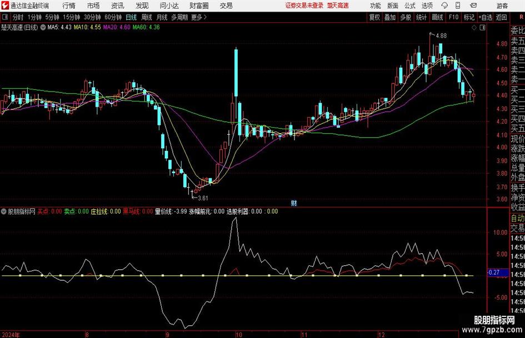Select the 日线 daily period
This screenshot has width=525, height=338.
[131, 17]
